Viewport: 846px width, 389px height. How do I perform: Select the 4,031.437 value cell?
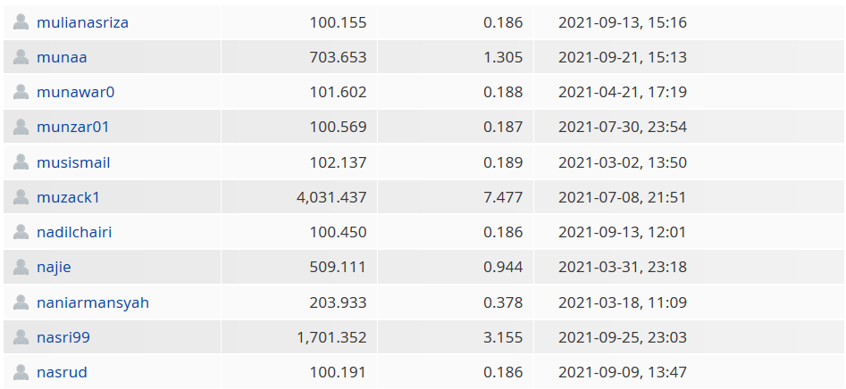(299, 197)
